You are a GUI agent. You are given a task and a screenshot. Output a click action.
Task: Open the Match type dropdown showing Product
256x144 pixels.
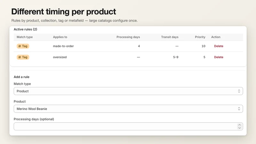(x=128, y=91)
